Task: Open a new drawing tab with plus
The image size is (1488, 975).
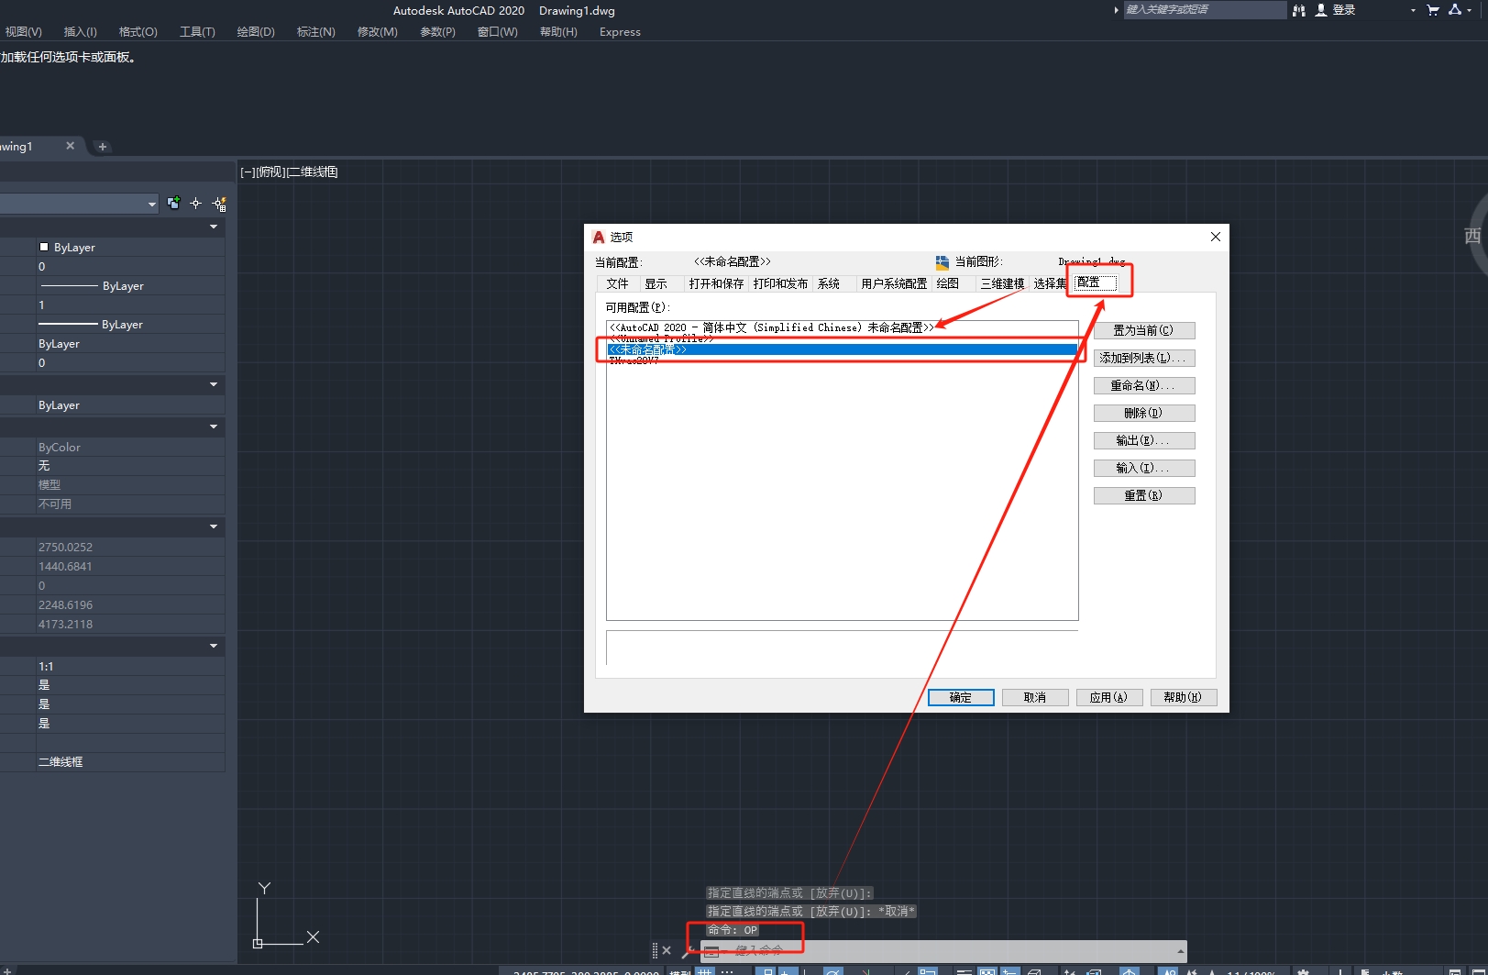Action: point(103,147)
